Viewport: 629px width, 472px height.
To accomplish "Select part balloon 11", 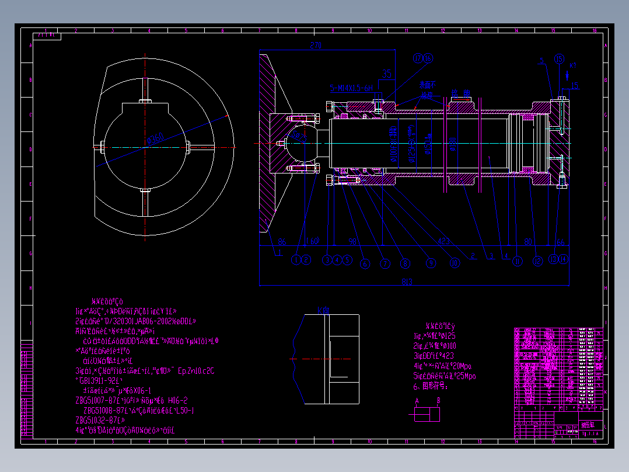I will pyautogui.click(x=518, y=262).
